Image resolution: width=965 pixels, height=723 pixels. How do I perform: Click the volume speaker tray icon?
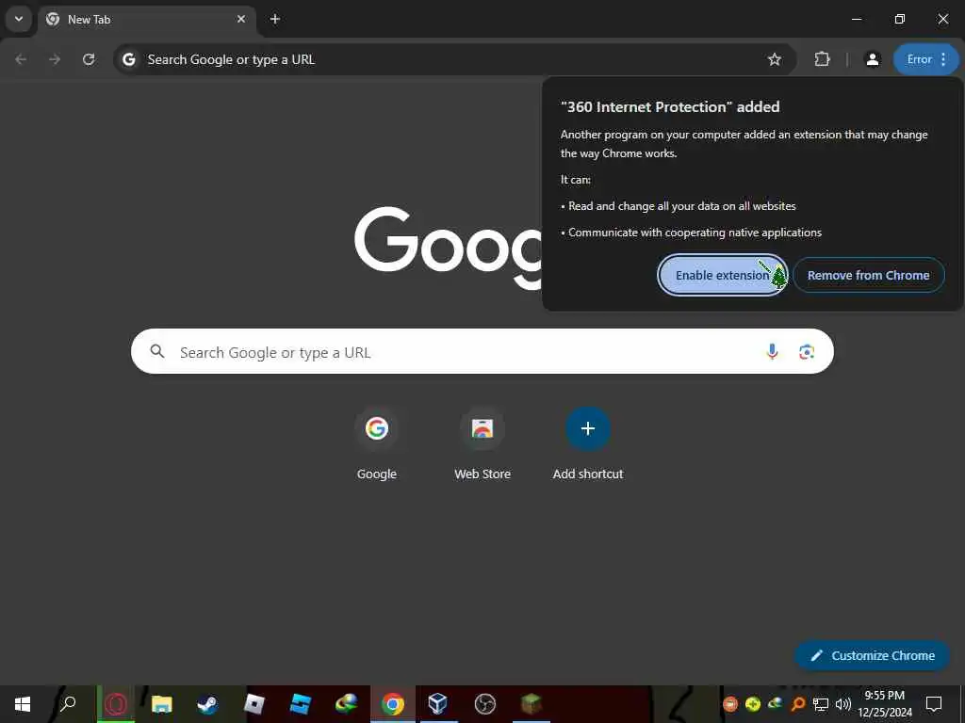[x=843, y=704]
